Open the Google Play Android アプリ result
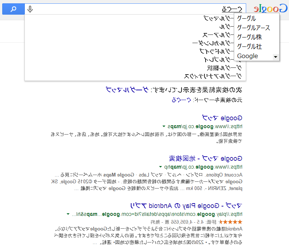This screenshot has width=289, height=247. [186, 205]
